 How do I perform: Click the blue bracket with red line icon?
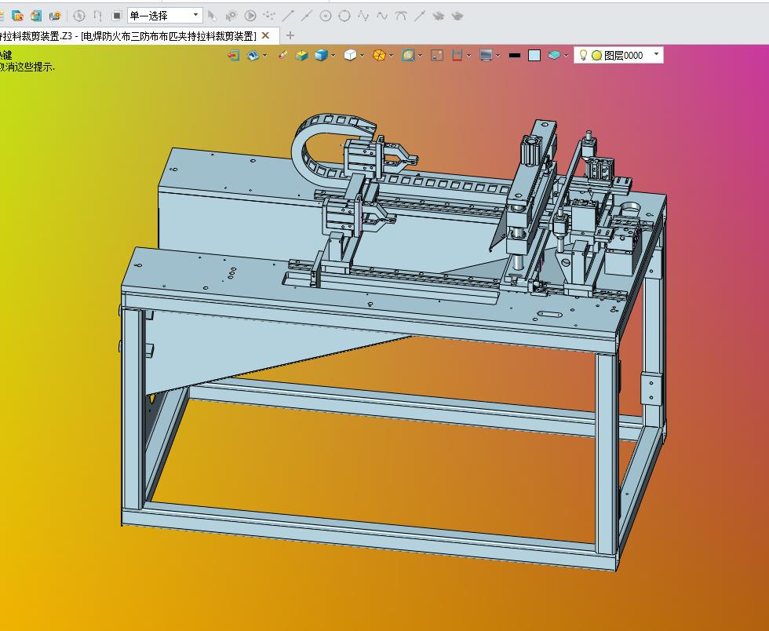457,56
